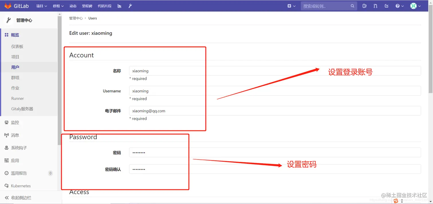Open 仪表板 in the sidebar

[17, 46]
